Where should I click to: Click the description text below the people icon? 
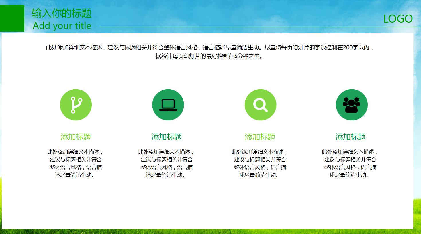pyautogui.click(x=350, y=163)
